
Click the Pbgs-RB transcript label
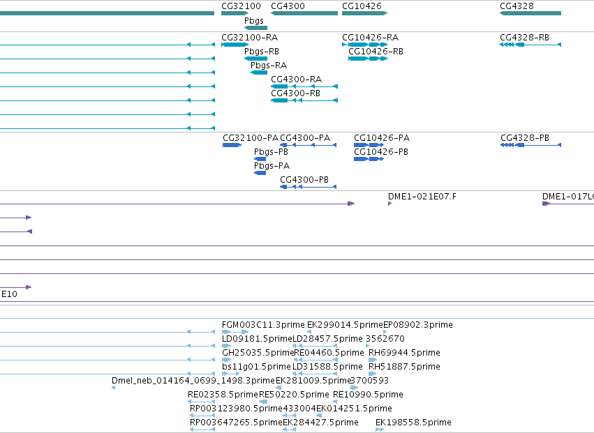tap(261, 52)
